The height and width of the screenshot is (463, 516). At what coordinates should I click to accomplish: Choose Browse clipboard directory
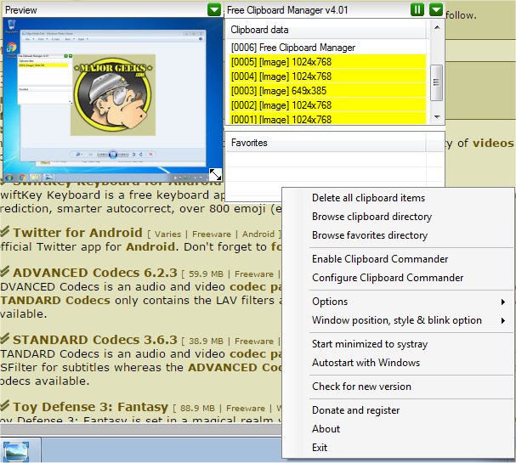pos(371,217)
